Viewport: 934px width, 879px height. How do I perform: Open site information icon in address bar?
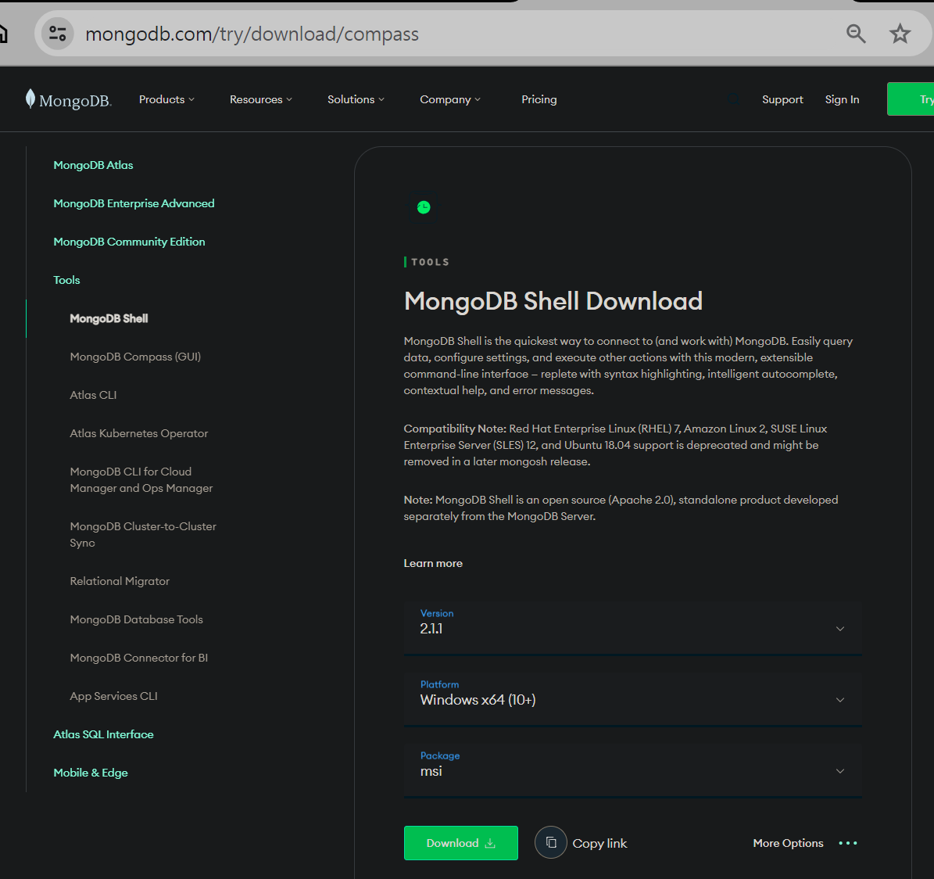57,34
